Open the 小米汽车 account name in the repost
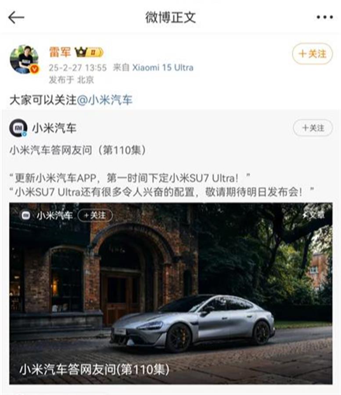Image resolution: width=341 pixels, height=395 pixels. click(x=54, y=128)
